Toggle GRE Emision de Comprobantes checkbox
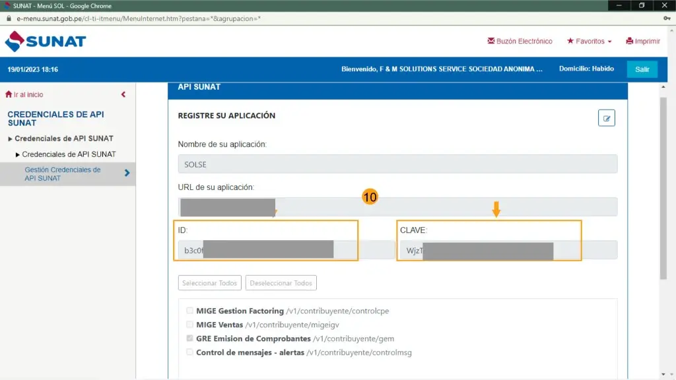The height and width of the screenshot is (380, 676). tap(189, 338)
